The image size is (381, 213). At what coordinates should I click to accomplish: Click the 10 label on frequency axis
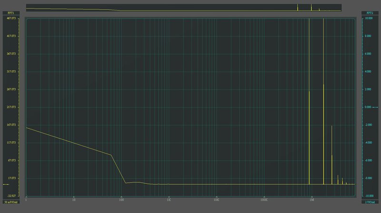click(74, 200)
